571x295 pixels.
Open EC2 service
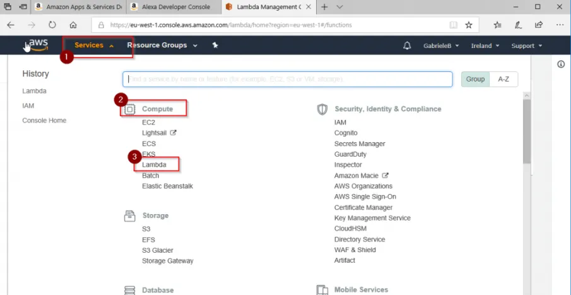[x=148, y=123]
